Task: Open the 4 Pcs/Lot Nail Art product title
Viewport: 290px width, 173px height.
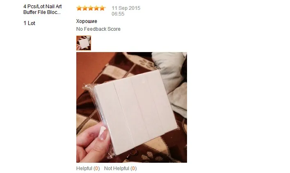Action: click(42, 9)
